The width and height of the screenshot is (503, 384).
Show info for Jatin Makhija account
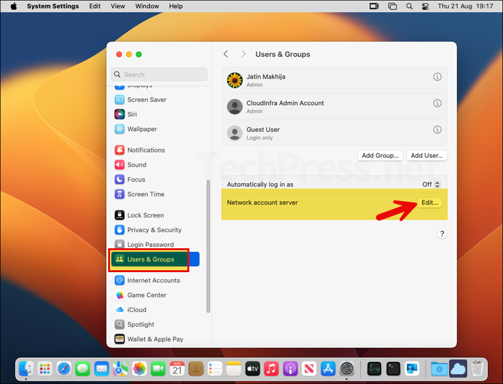[437, 77]
